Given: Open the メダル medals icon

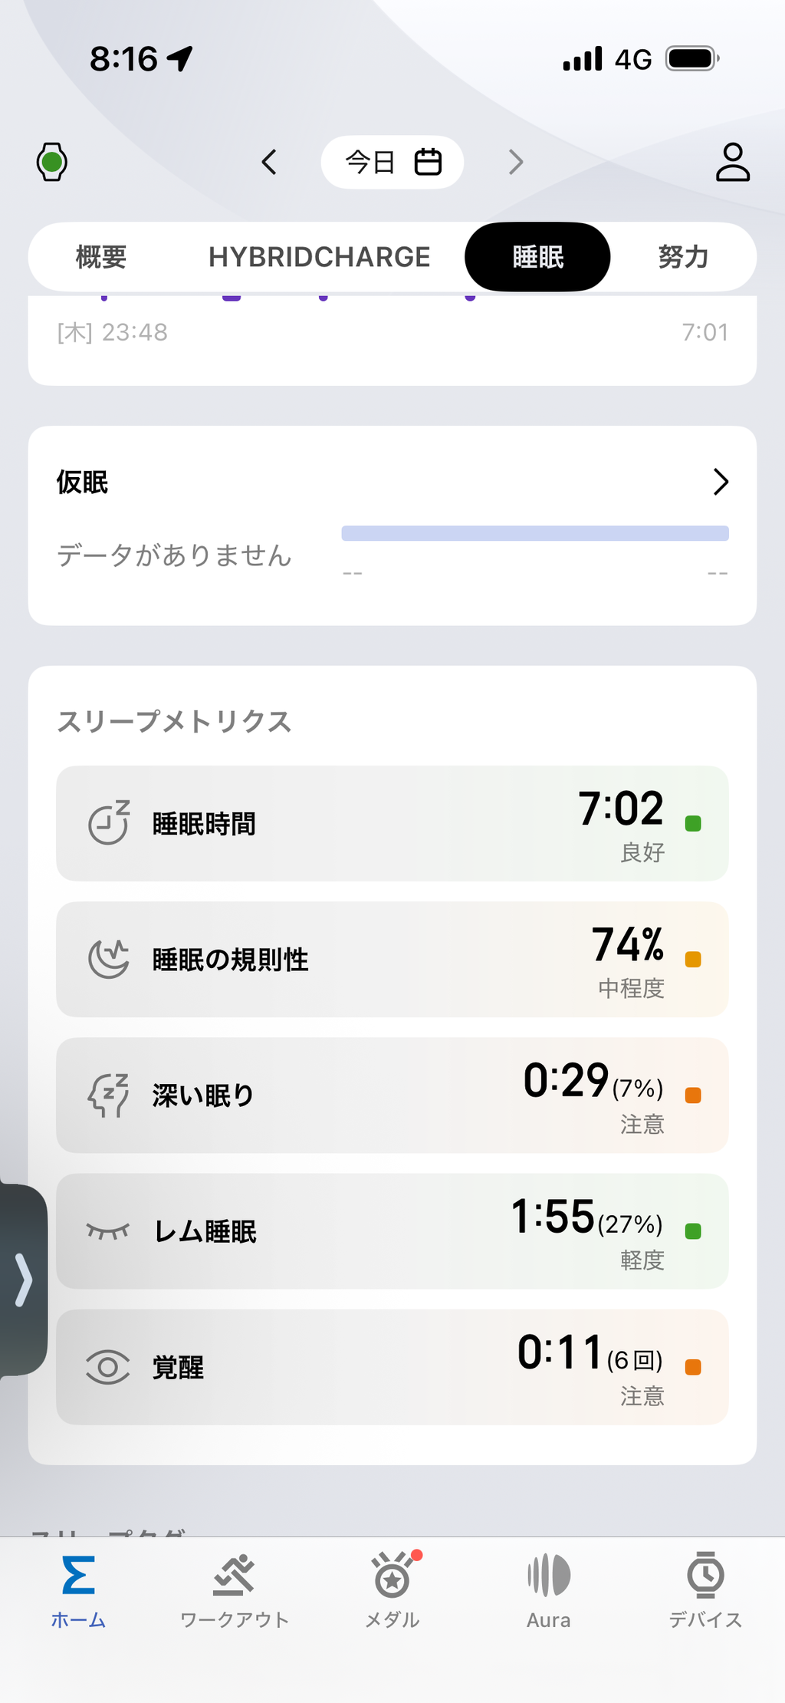Looking at the screenshot, I should click(x=392, y=1576).
